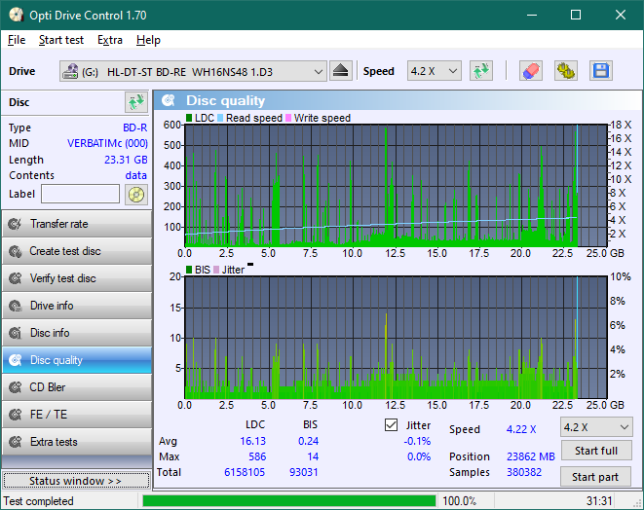Expand the Drive selection dropdown
This screenshot has height=510, width=644.
pyautogui.click(x=319, y=71)
